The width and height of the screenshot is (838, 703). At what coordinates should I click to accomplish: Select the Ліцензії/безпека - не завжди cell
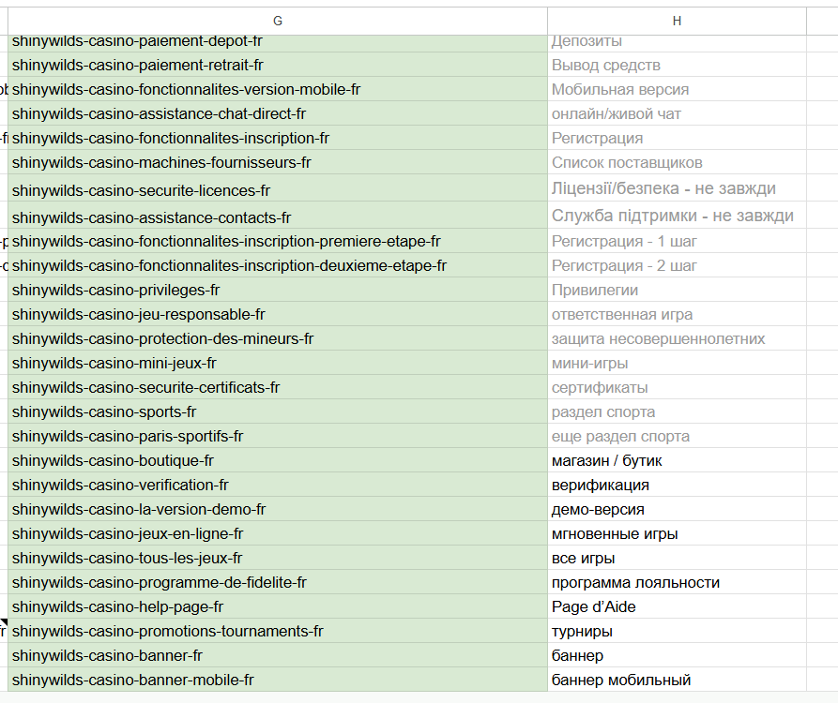click(x=677, y=187)
